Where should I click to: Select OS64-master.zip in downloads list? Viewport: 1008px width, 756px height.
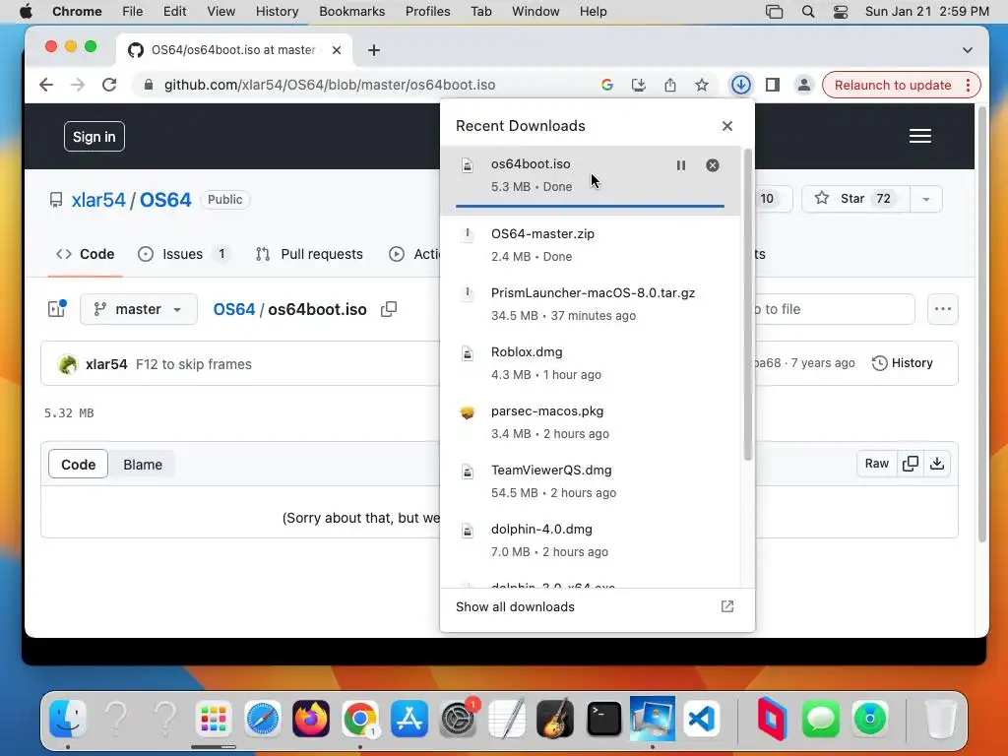pos(591,245)
